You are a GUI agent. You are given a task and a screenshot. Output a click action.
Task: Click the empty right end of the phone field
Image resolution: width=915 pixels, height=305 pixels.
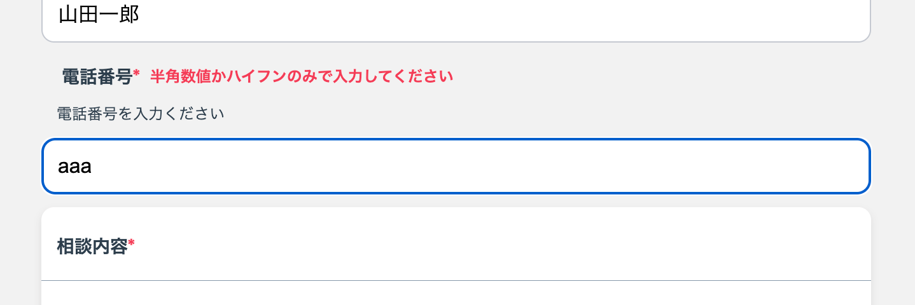click(x=795, y=166)
